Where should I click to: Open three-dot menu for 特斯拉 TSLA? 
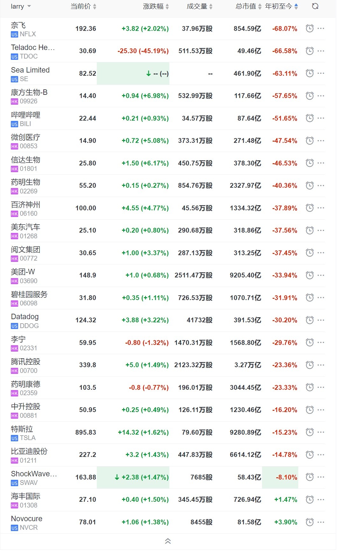pyautogui.click(x=321, y=432)
